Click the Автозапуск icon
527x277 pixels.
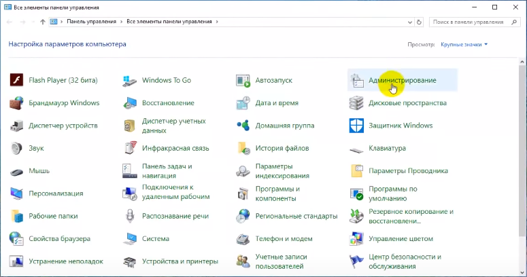point(243,81)
